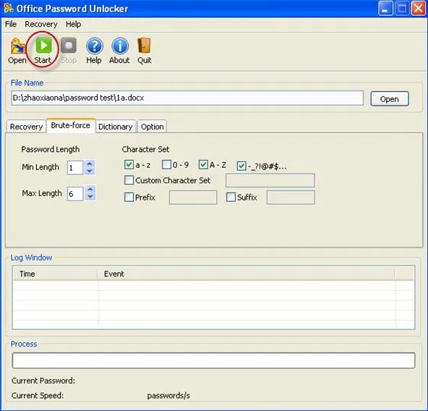The image size is (428, 411).
Task: Click the Open folder toolbar icon
Action: click(x=18, y=46)
